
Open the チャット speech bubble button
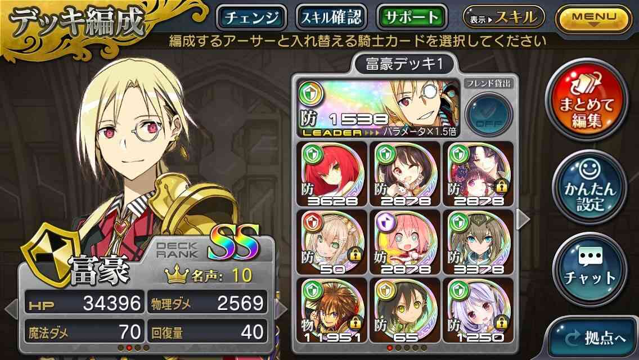pos(589,269)
